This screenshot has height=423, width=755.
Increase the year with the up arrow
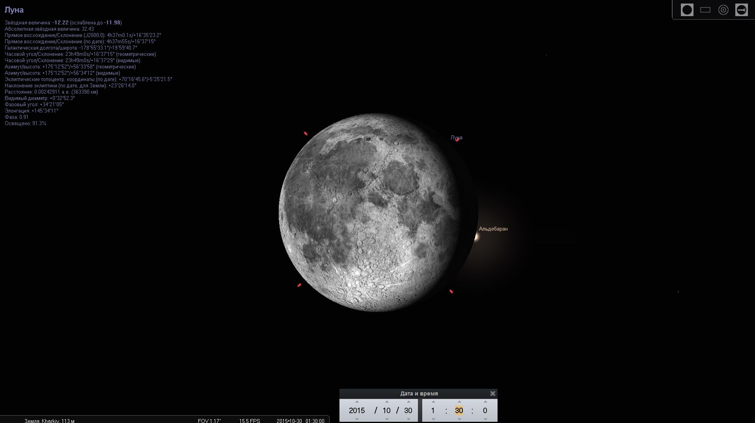pyautogui.click(x=357, y=402)
